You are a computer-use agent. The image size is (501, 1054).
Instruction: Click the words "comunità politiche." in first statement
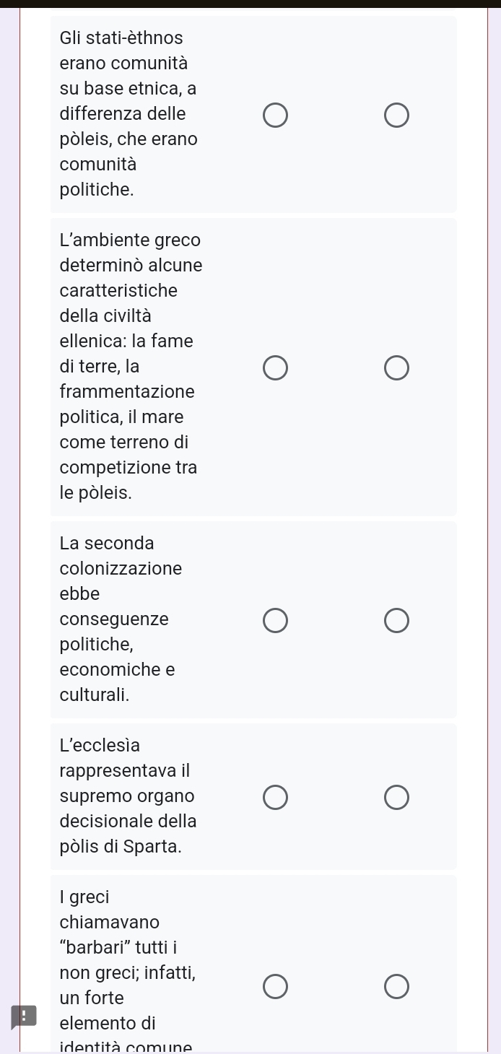(98, 178)
